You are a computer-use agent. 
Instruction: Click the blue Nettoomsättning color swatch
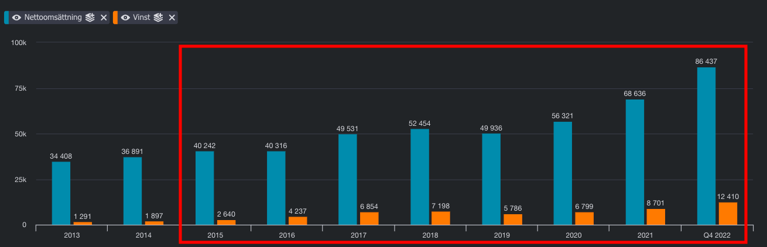[6, 18]
